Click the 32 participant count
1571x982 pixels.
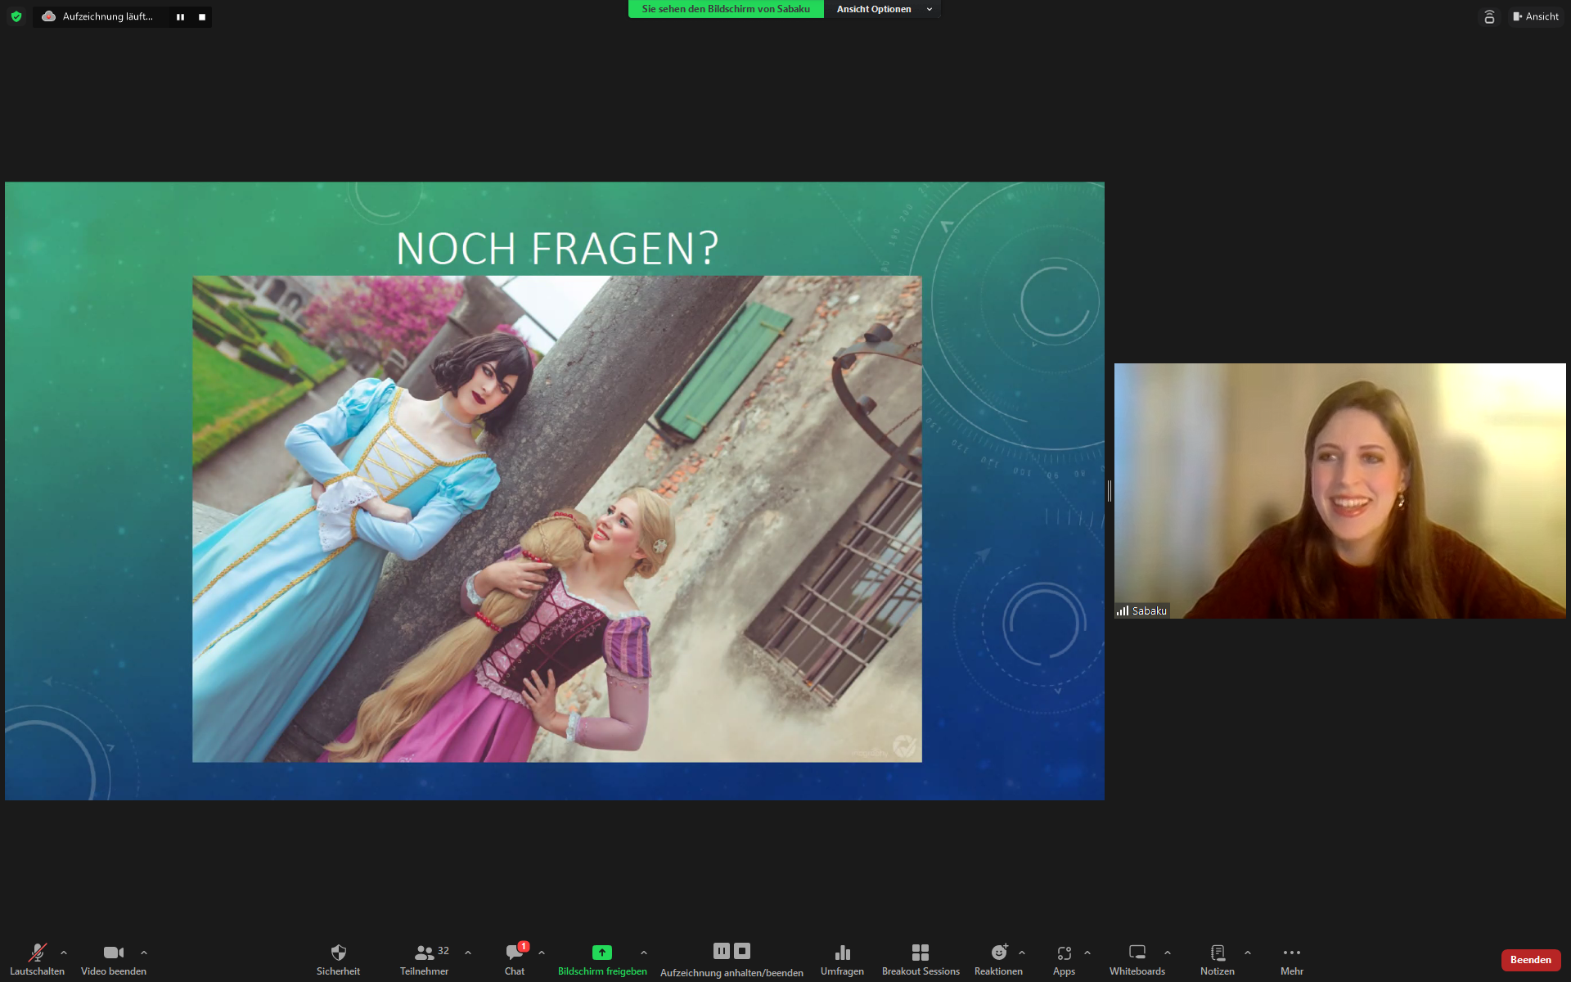coord(443,951)
